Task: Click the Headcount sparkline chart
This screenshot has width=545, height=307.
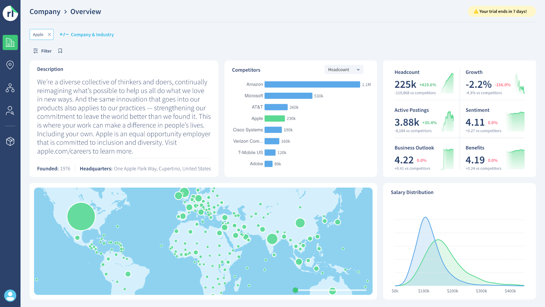Action: 447,83
